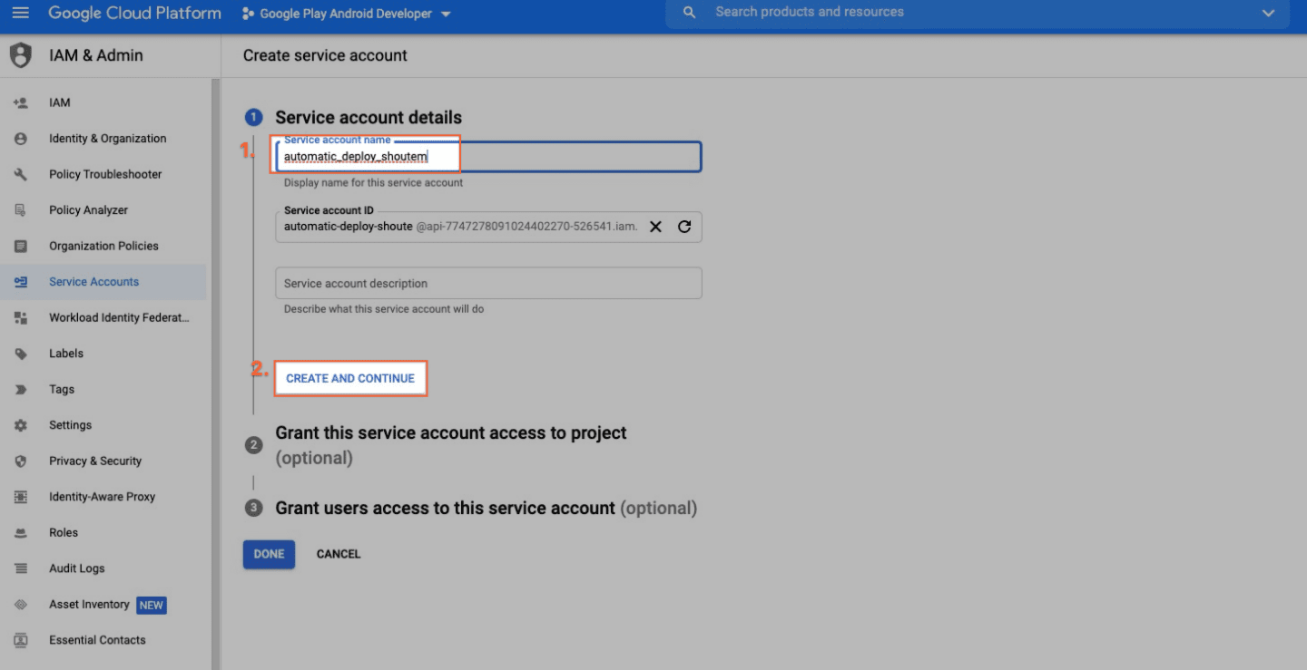Open the Google Play Android Developer project dropdown
This screenshot has height=670, width=1307.
(x=347, y=14)
